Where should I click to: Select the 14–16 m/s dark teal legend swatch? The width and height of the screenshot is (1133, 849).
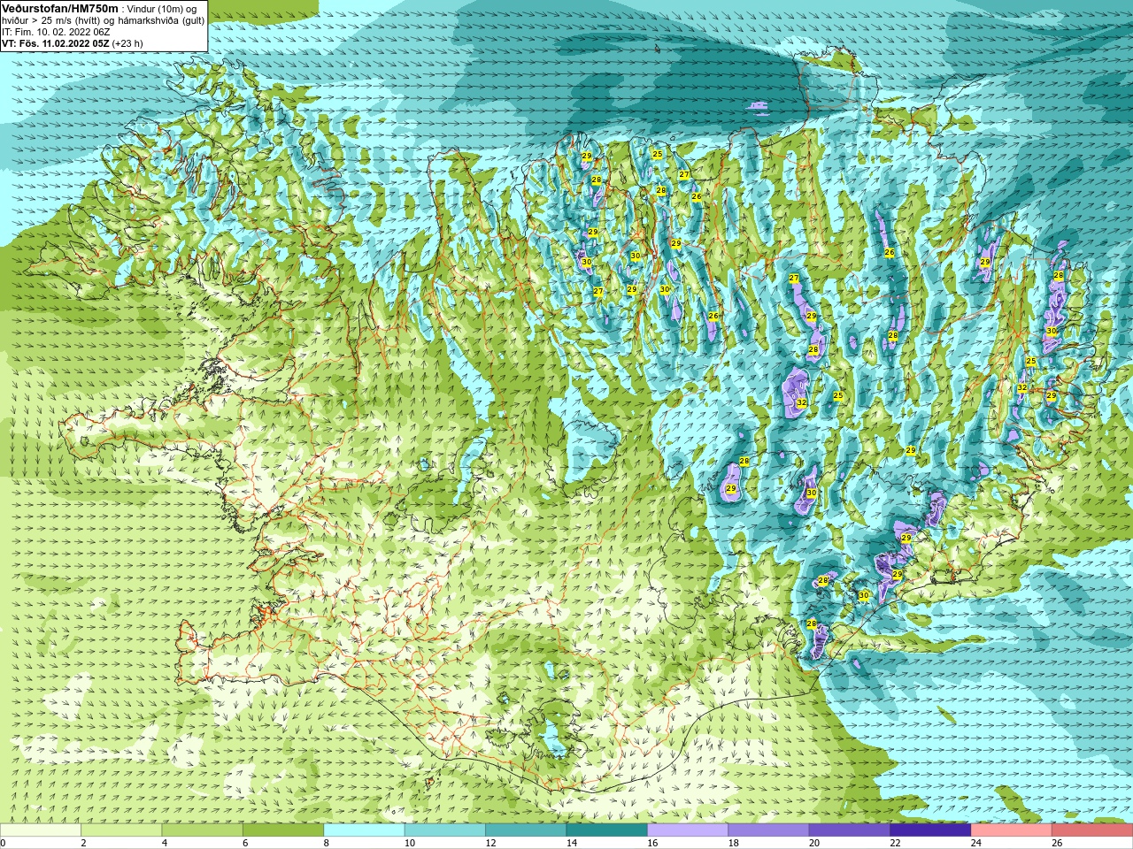pyautogui.click(x=606, y=830)
